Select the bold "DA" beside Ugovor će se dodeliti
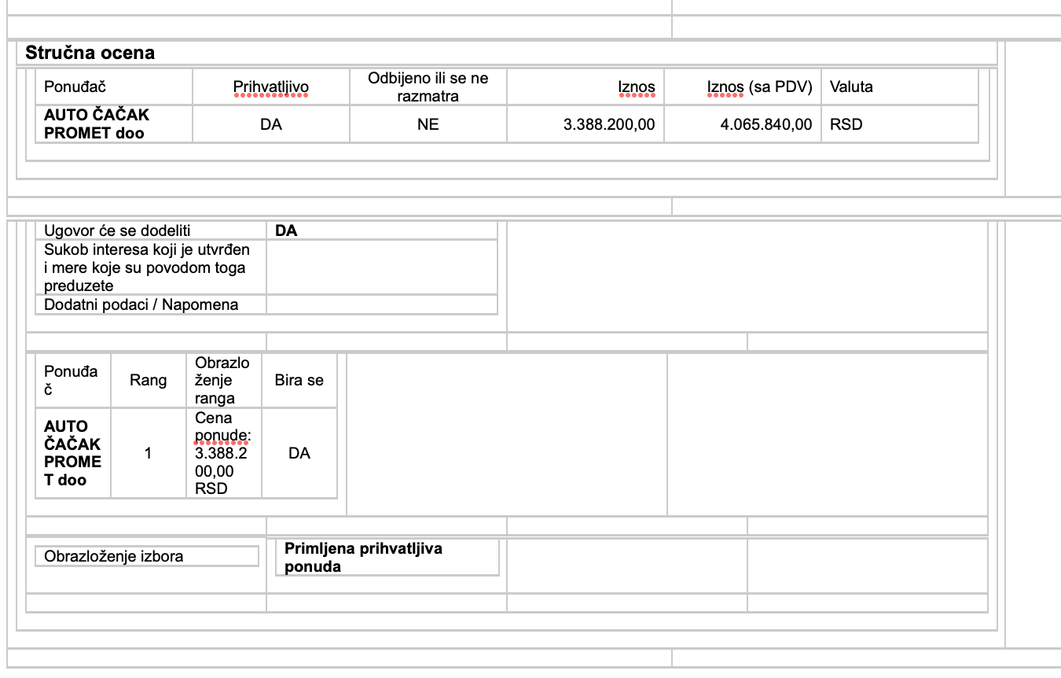Screen dimensions: 1061x678 286,230
